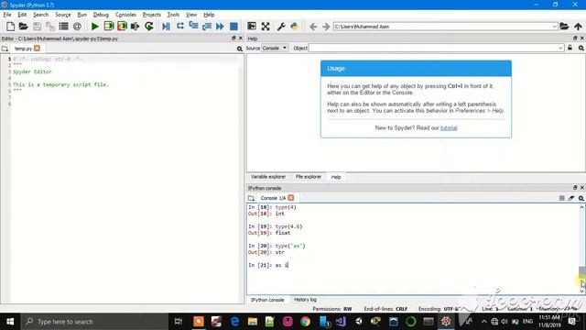Expand the working directory path dropdown
The image size is (586, 330).
[x=555, y=27]
